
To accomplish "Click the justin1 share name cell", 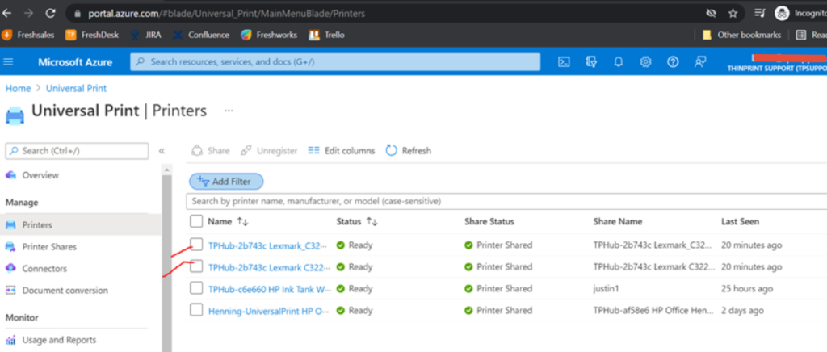I will tap(606, 289).
